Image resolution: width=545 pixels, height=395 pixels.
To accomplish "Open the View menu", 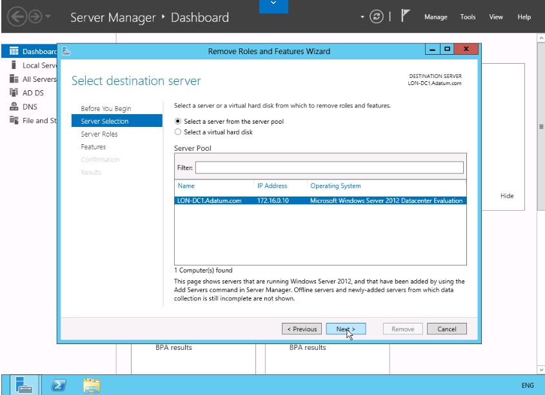I will 495,17.
